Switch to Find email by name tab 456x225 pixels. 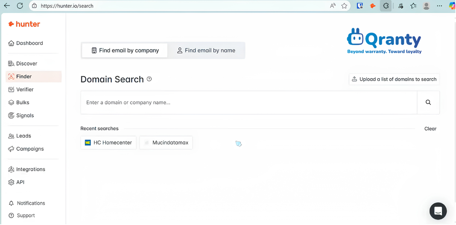206,50
